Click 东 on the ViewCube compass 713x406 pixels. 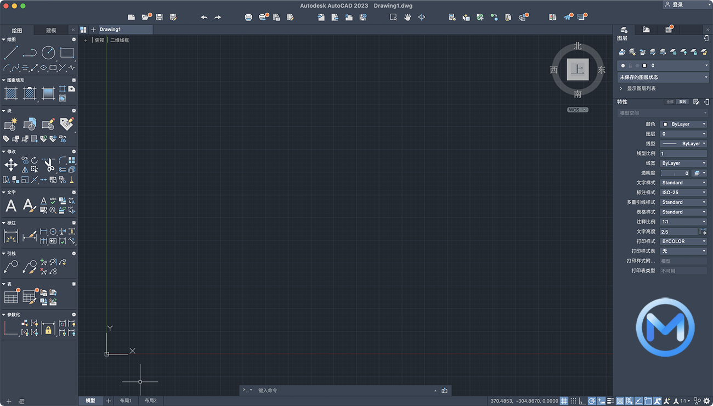coord(602,70)
